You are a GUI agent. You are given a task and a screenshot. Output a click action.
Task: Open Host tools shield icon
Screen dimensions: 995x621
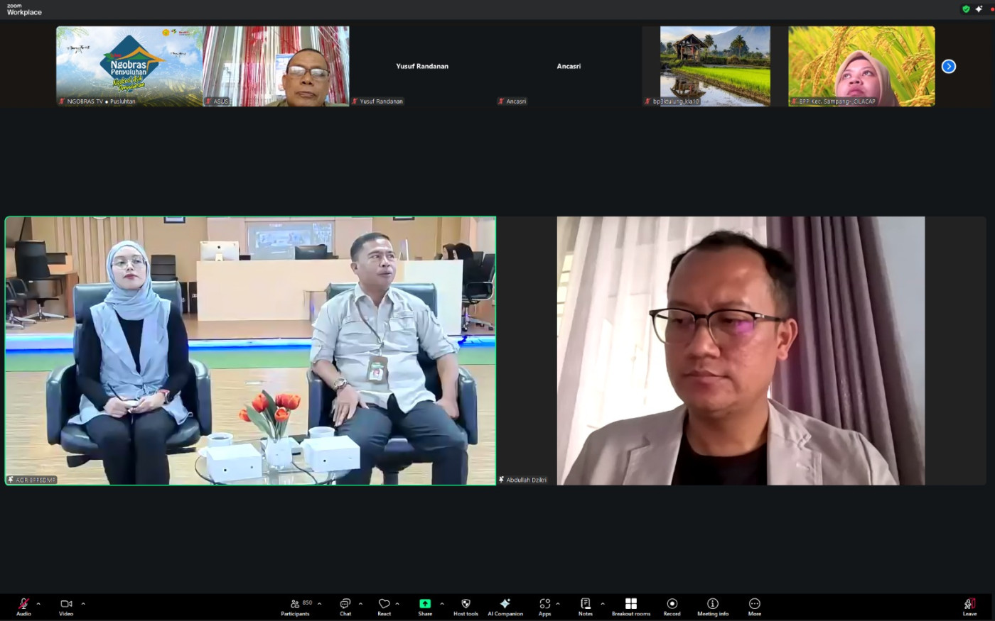(466, 606)
